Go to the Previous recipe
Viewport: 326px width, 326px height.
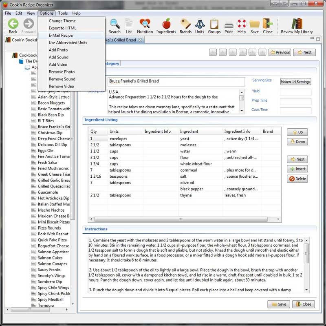tap(280, 52)
